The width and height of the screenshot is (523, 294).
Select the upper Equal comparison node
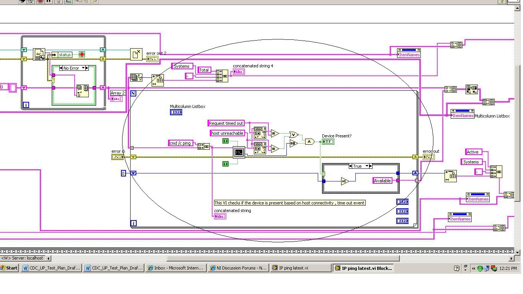click(x=275, y=133)
